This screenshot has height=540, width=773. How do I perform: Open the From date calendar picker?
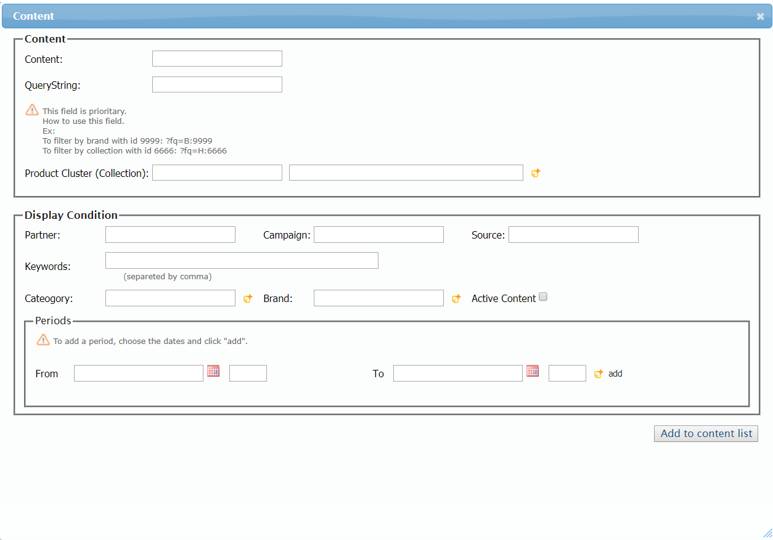(x=213, y=371)
